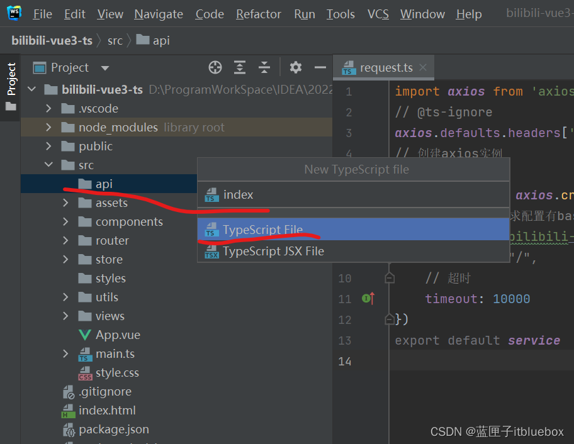The image size is (574, 444).
Task: Expand the assets folder
Action: [x=65, y=203]
